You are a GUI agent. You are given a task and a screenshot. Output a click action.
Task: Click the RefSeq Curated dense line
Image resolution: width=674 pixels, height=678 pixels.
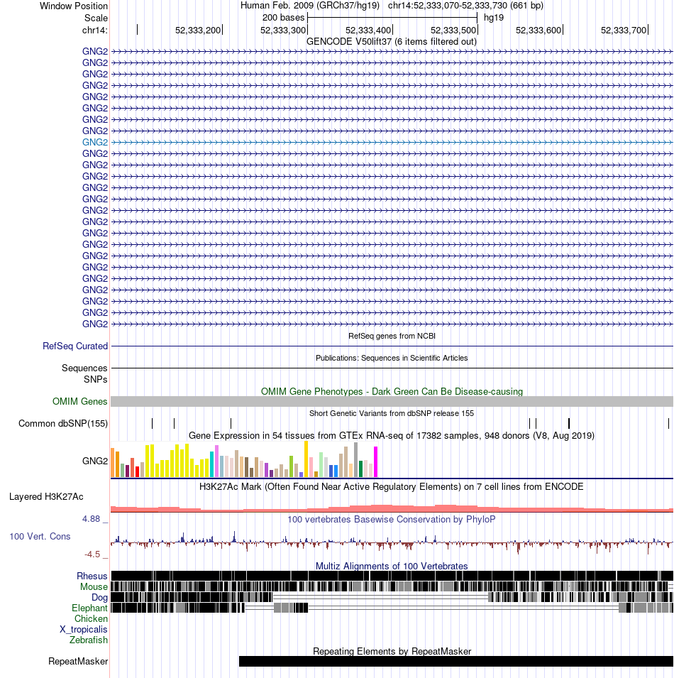point(392,346)
